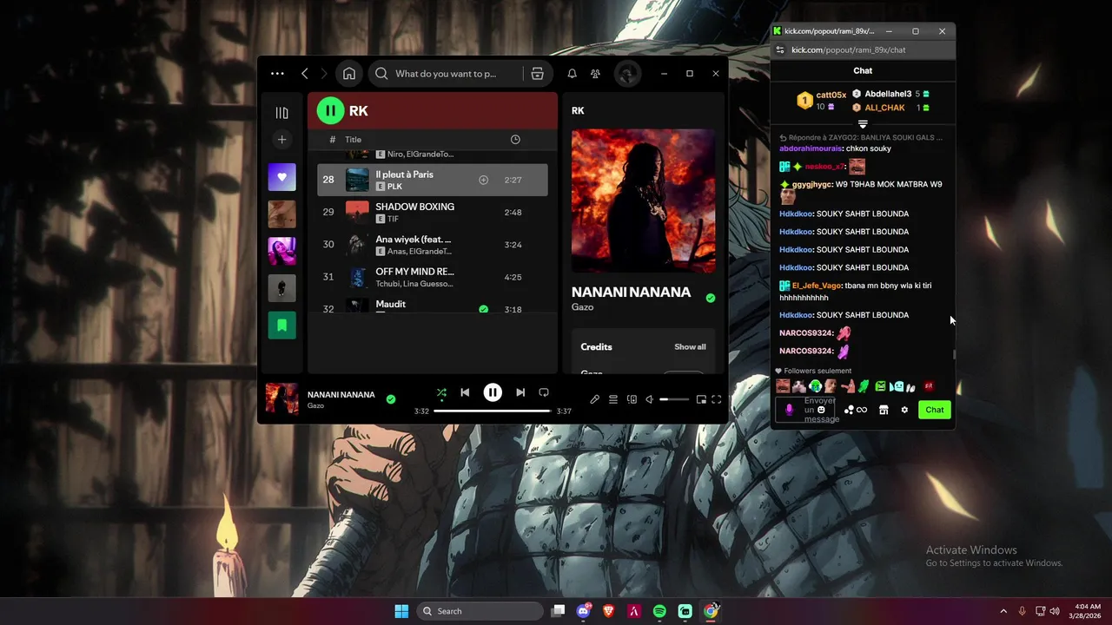This screenshot has width=1112, height=625.
Task: Open the emote picker smiley in chat input
Action: (821, 410)
